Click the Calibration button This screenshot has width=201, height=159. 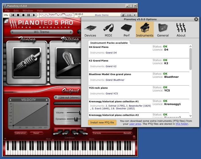(x=20, y=133)
